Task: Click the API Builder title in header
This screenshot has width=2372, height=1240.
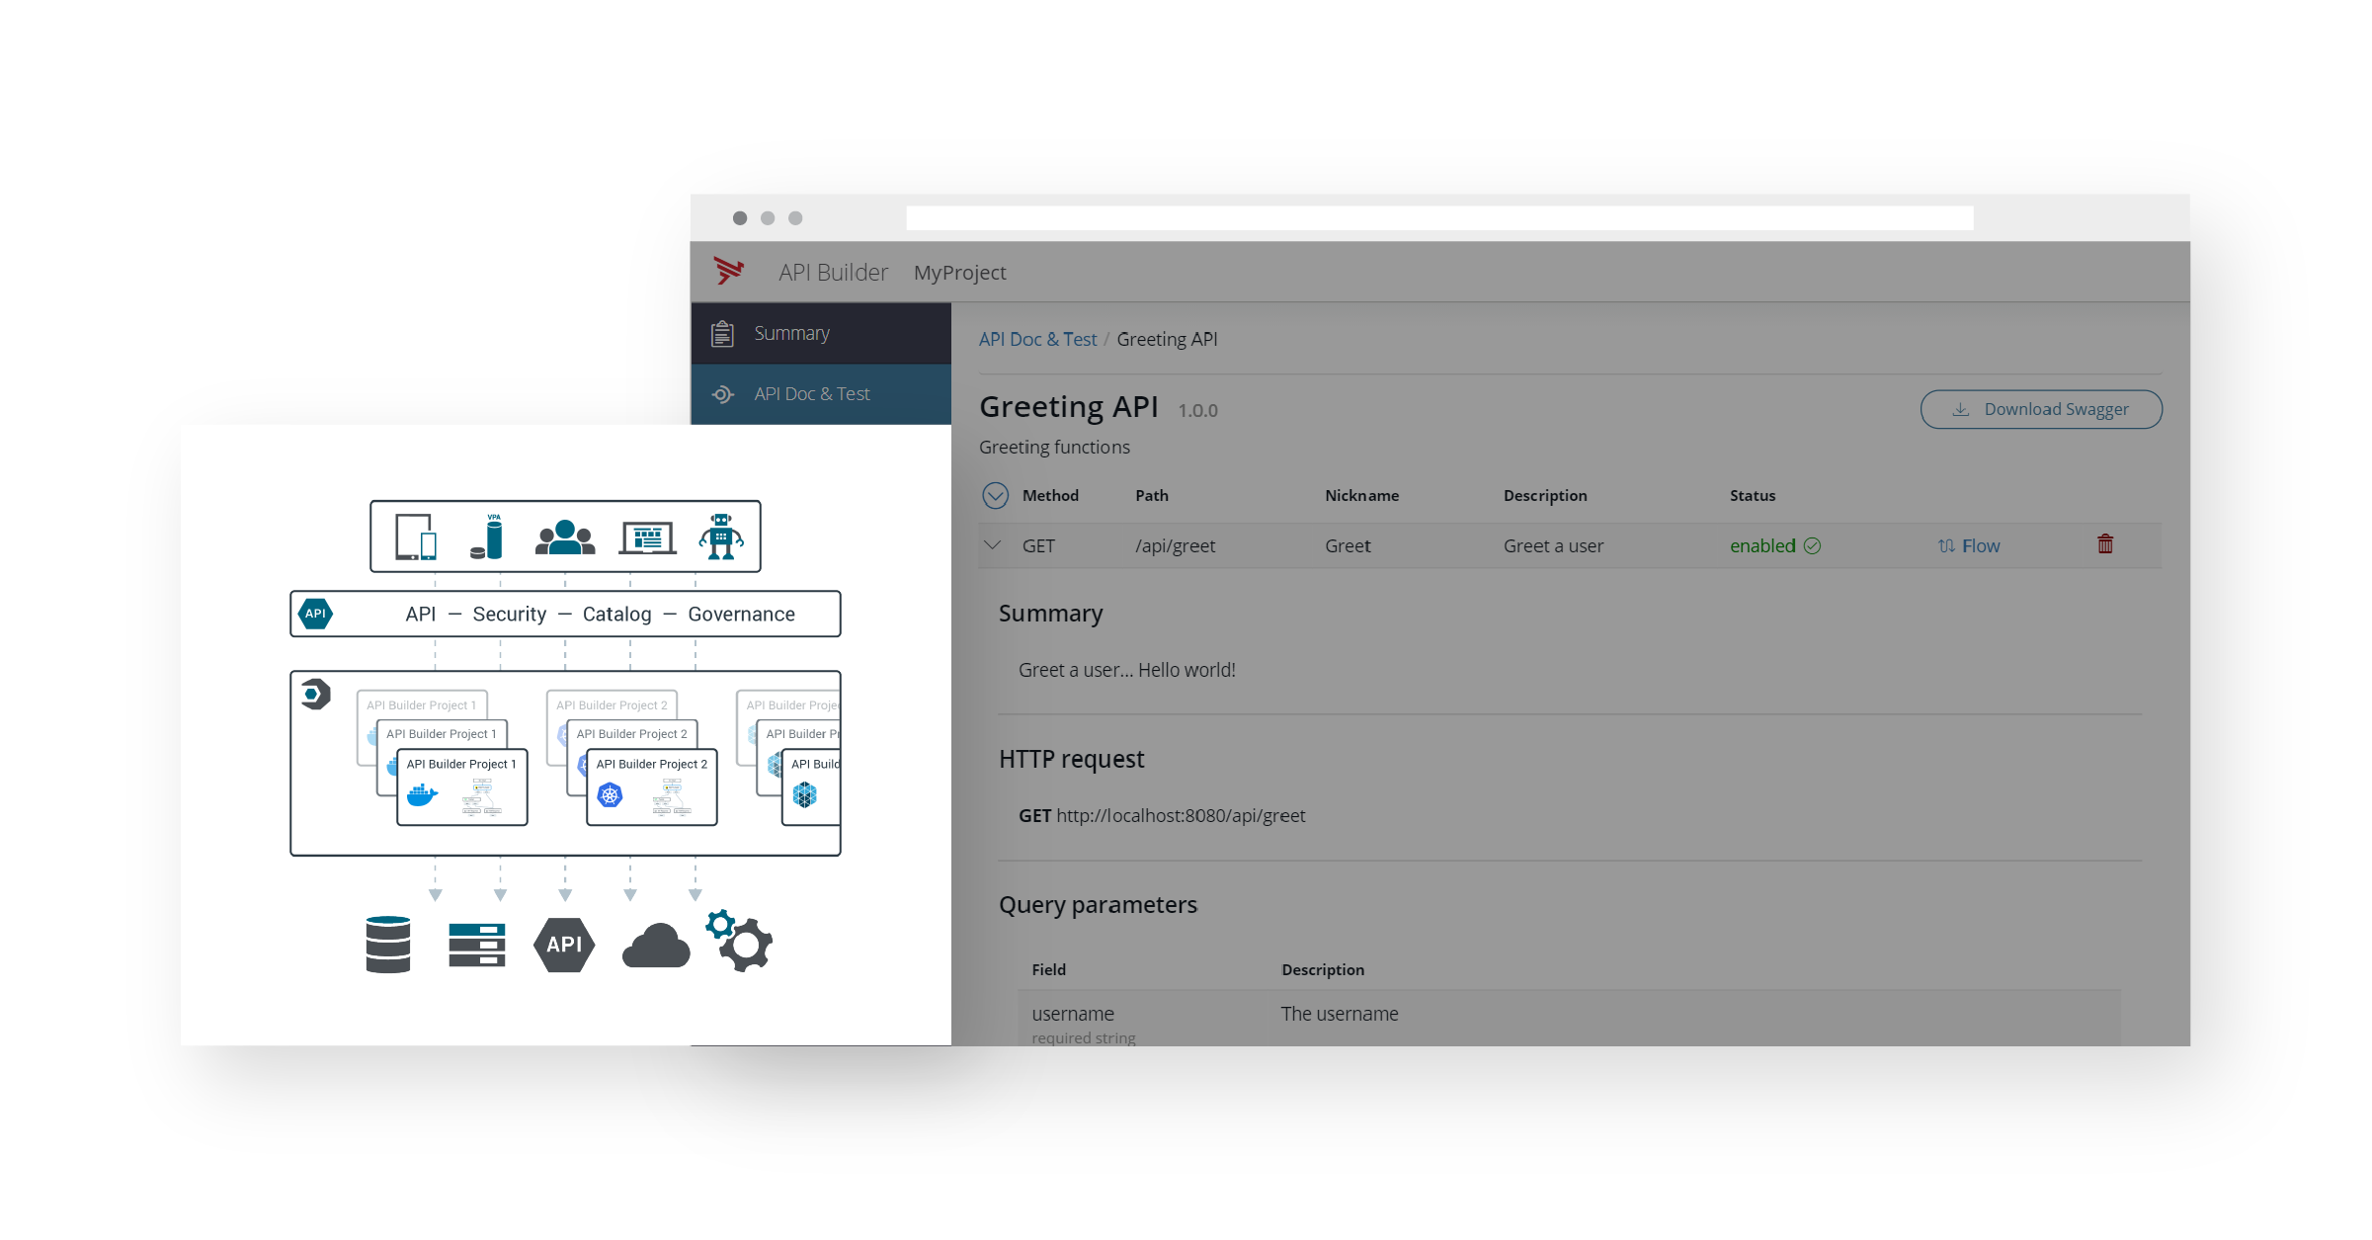Action: coord(833,273)
